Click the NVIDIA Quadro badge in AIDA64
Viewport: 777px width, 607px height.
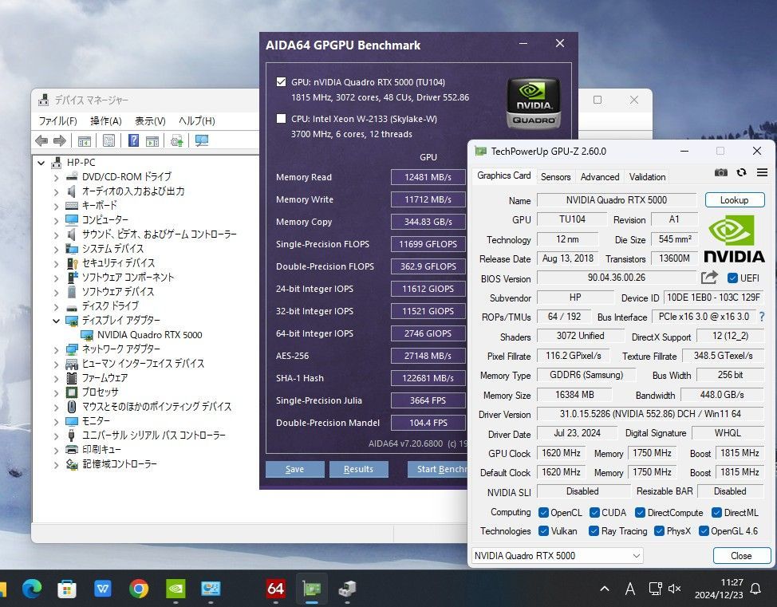point(533,103)
